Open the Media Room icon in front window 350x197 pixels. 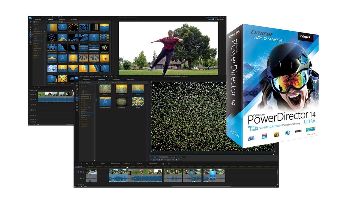click(x=77, y=82)
